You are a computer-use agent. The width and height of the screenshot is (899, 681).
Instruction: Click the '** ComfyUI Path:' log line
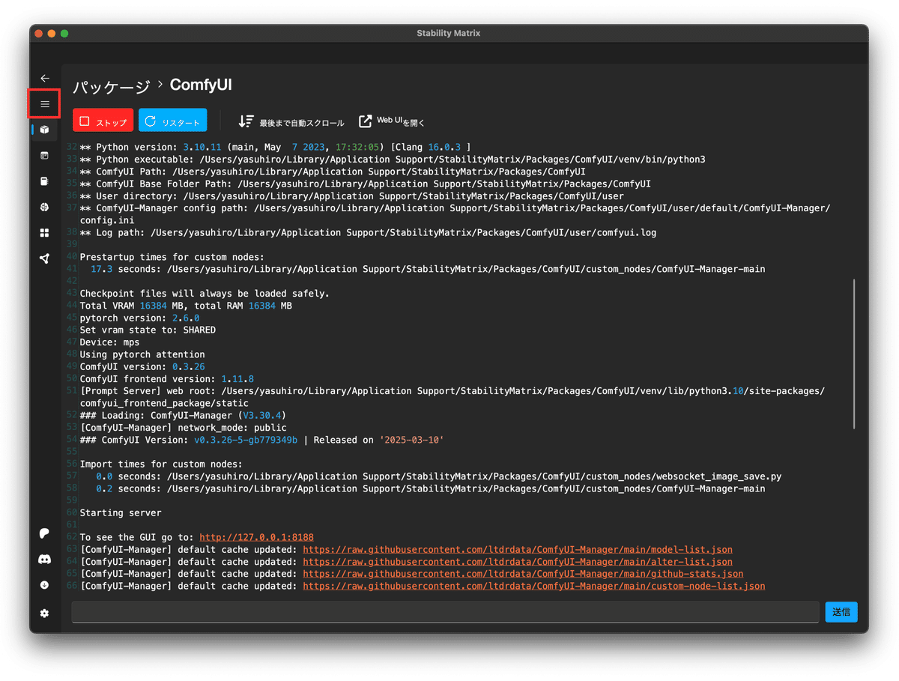coord(333,172)
